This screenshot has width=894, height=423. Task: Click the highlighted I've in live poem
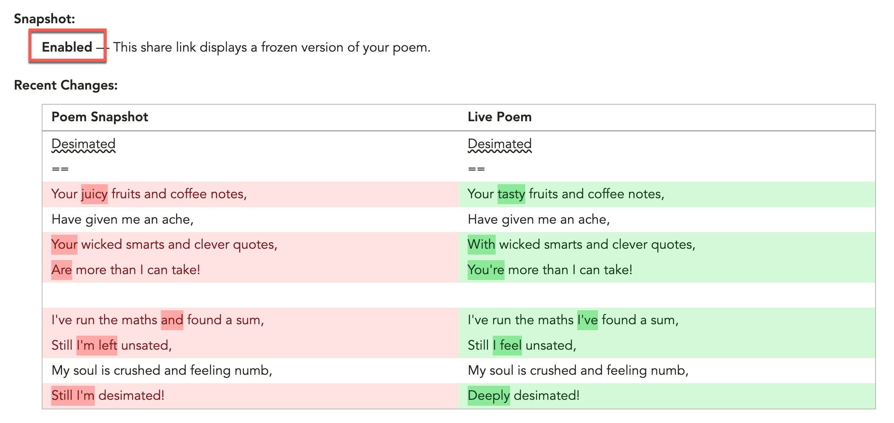(587, 320)
